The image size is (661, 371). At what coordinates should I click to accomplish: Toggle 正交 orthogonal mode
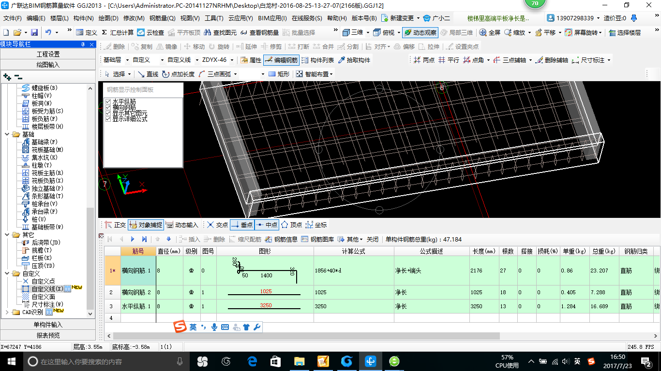coord(115,225)
